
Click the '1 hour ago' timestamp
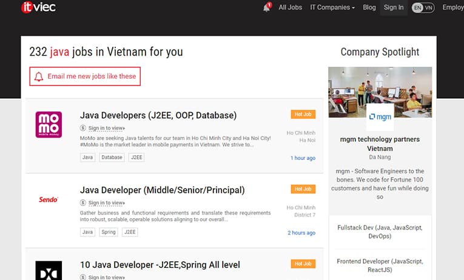pyautogui.click(x=303, y=158)
